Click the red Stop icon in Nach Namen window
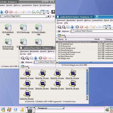This screenshot has width=113, height=113. [81, 27]
